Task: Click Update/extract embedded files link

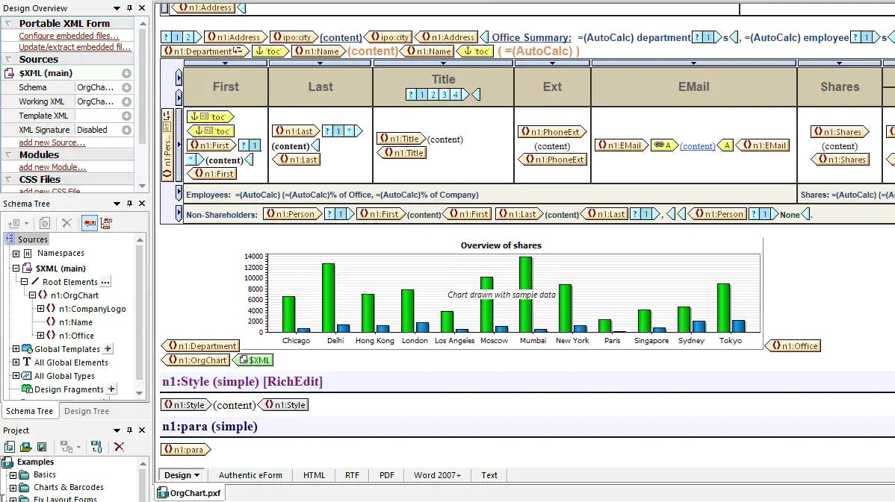Action: pyautogui.click(x=75, y=47)
